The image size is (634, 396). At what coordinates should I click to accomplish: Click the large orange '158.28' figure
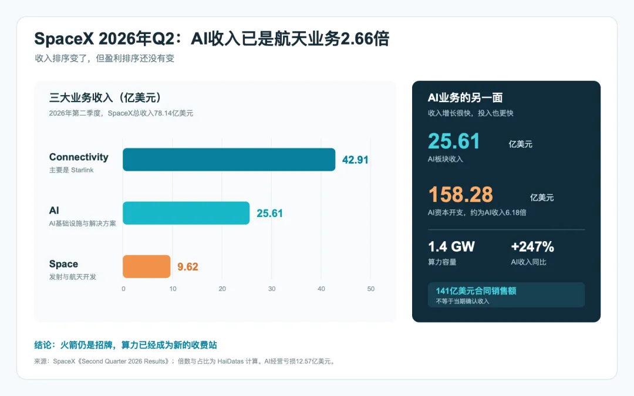[461, 195]
